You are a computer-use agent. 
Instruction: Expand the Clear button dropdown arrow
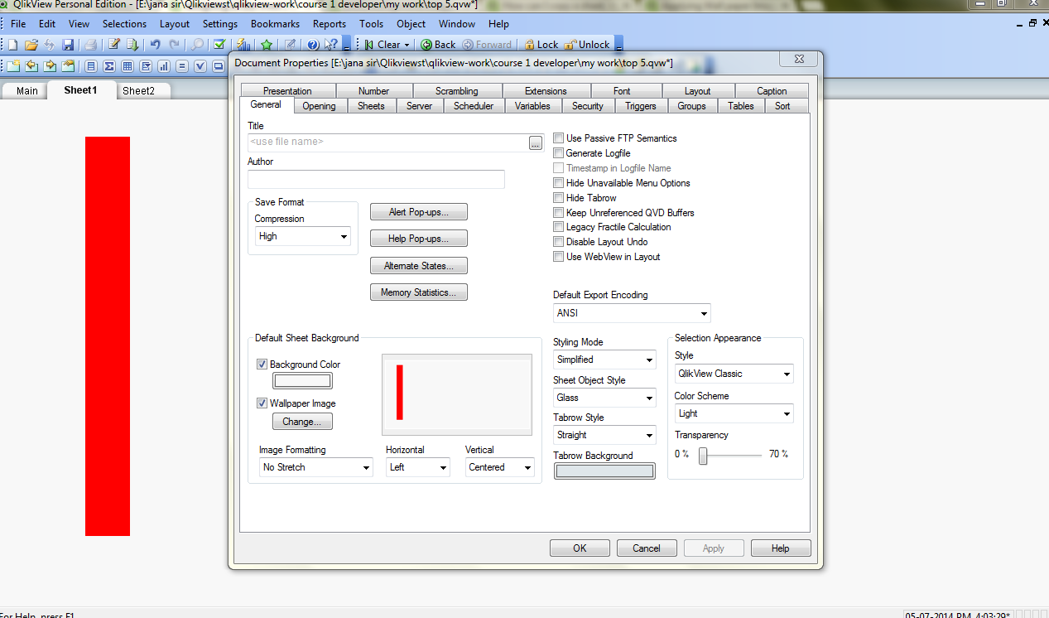[407, 45]
